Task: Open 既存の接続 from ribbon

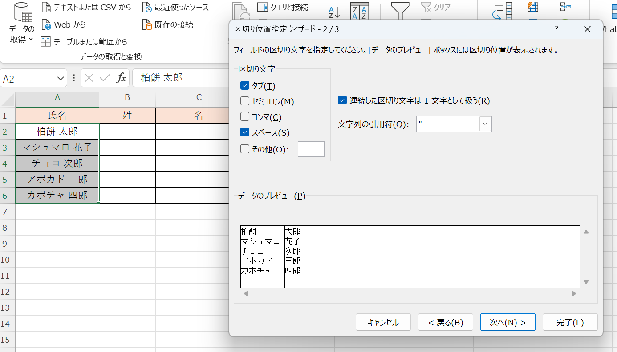Action: [x=147, y=24]
